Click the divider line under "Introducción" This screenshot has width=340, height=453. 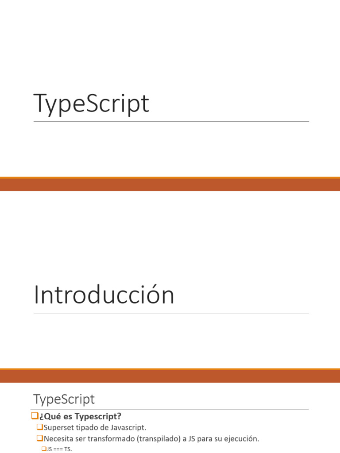coord(171,313)
